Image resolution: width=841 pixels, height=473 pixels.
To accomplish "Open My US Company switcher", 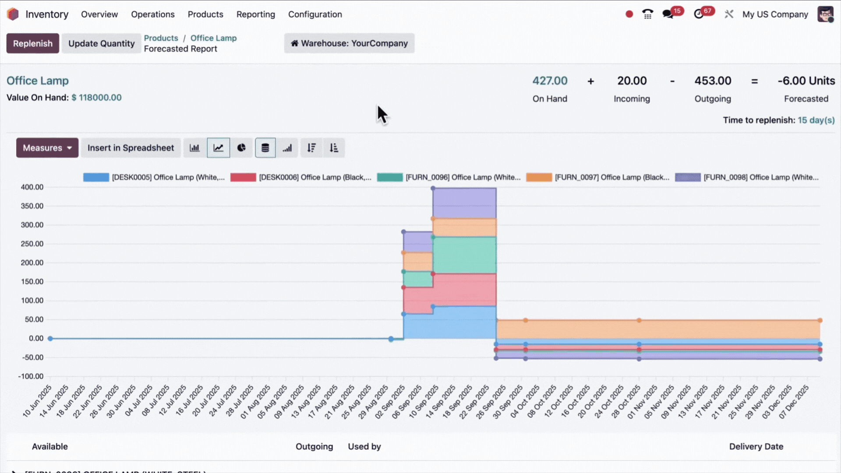I will (x=775, y=14).
